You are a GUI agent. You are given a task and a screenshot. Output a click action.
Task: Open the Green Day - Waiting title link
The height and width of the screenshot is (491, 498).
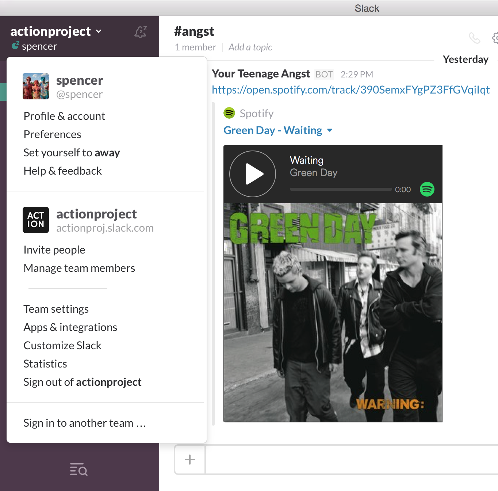point(273,130)
